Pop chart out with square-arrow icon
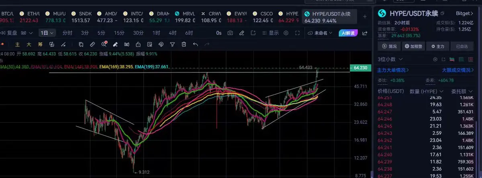 click(x=253, y=33)
